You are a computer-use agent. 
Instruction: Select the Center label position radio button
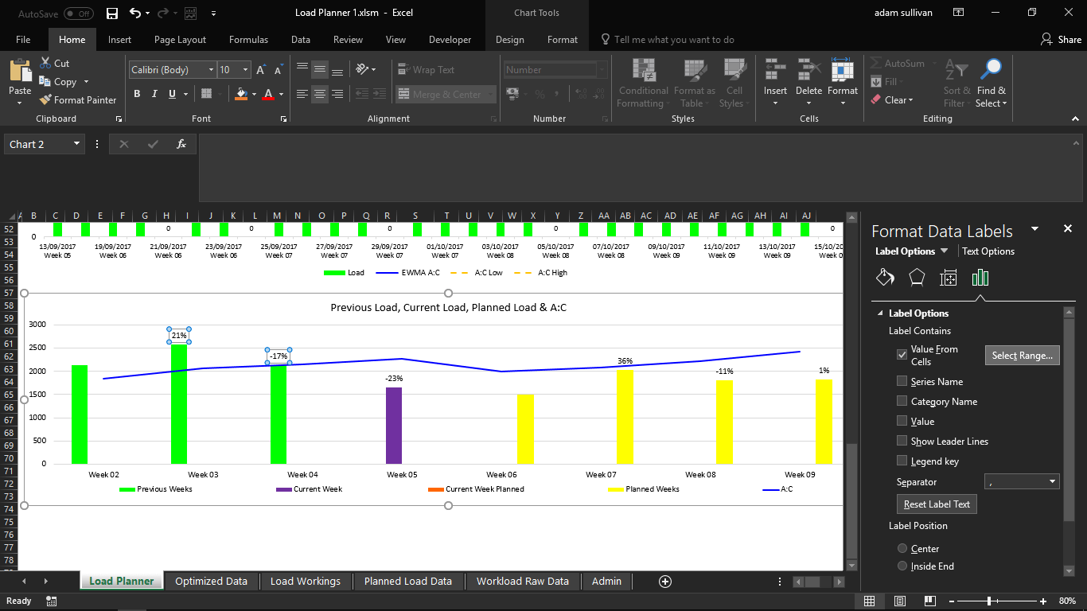902,549
